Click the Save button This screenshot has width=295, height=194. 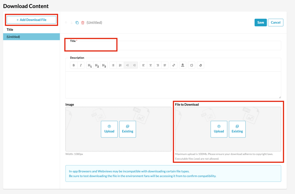coord(260,23)
